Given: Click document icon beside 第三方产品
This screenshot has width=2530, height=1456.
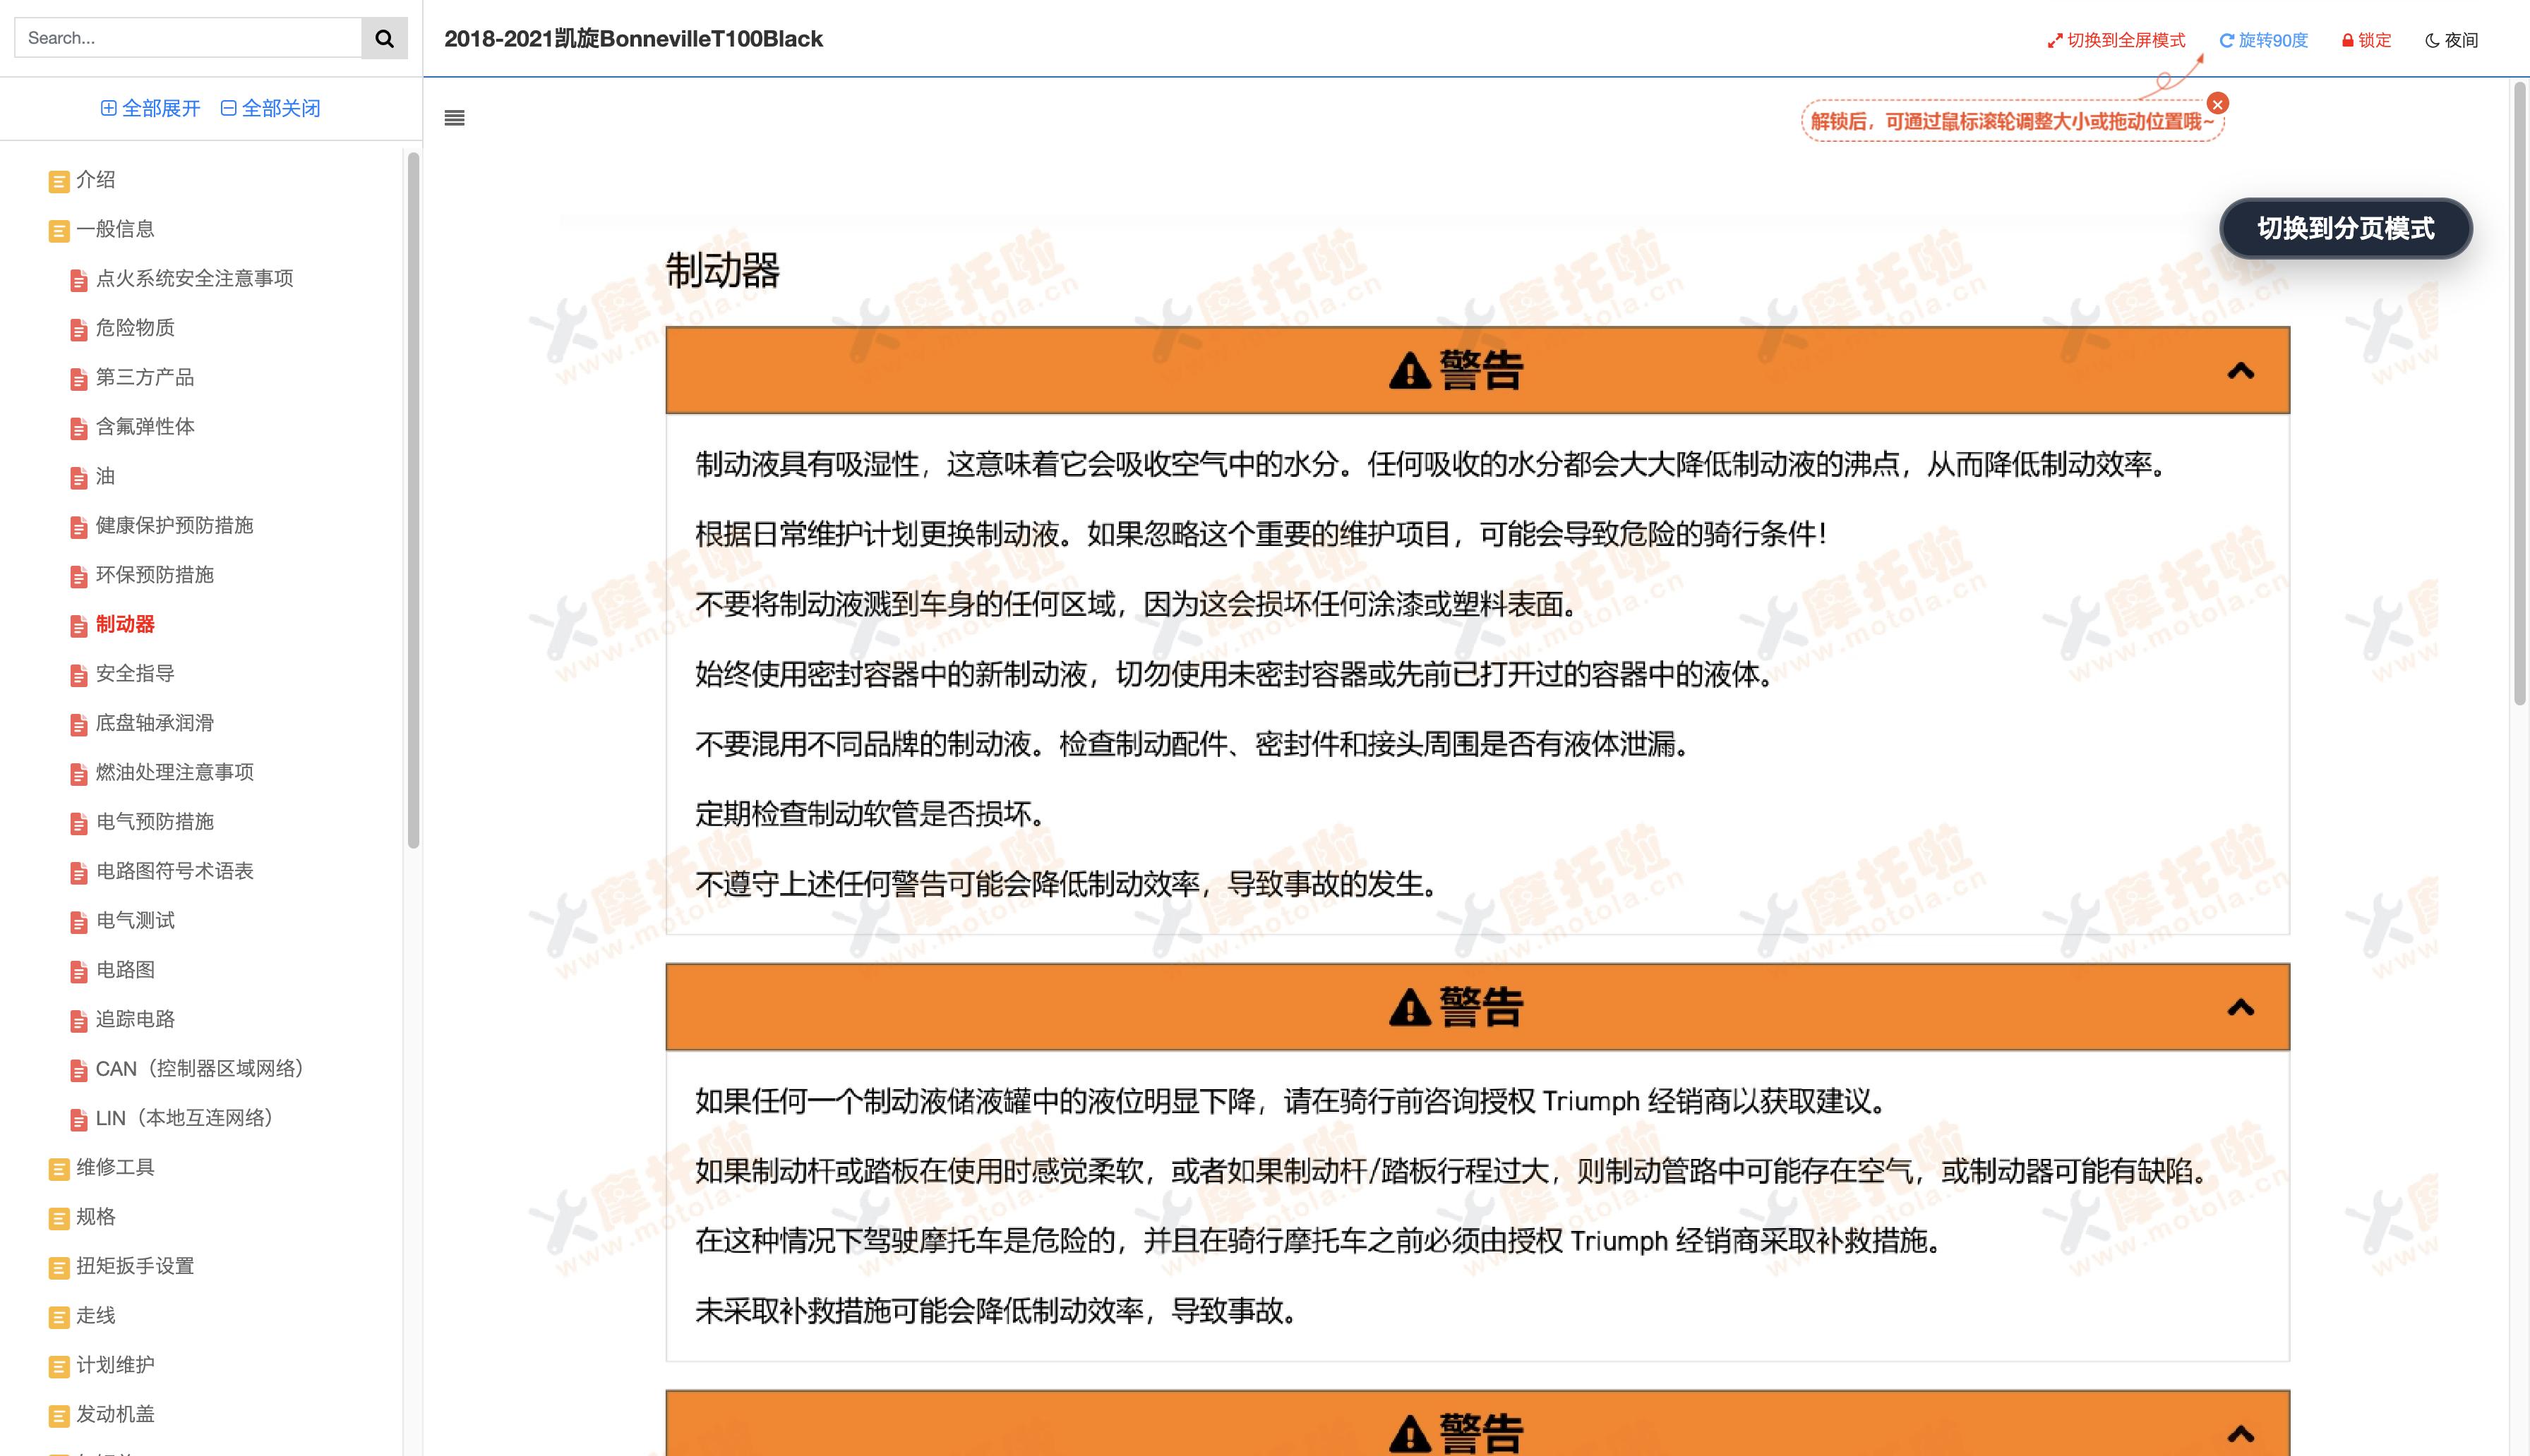Looking at the screenshot, I should point(79,379).
